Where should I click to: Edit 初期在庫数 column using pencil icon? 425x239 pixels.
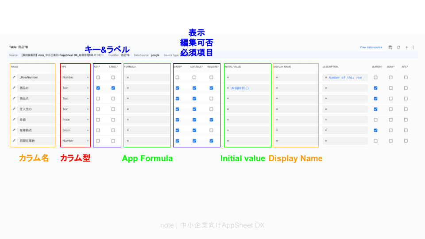pyautogui.click(x=14, y=141)
